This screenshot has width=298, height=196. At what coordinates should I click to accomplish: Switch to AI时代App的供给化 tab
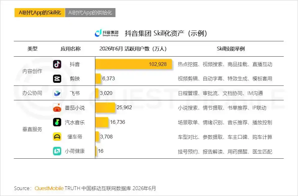[x=90, y=12]
